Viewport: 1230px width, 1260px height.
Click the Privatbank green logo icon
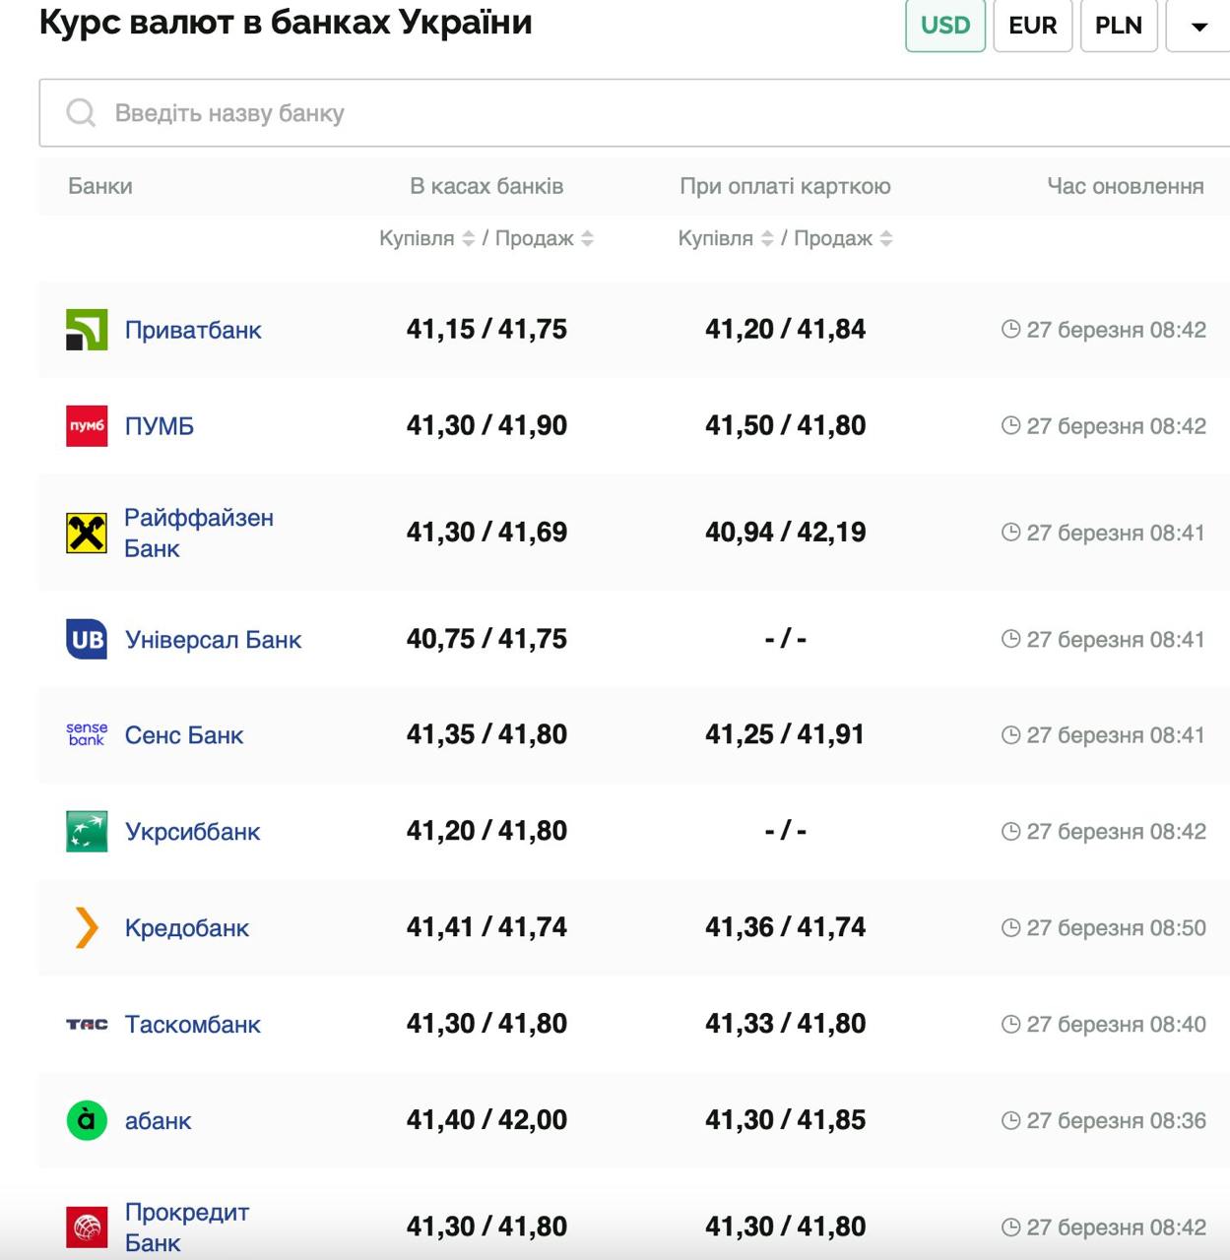pyautogui.click(x=87, y=330)
